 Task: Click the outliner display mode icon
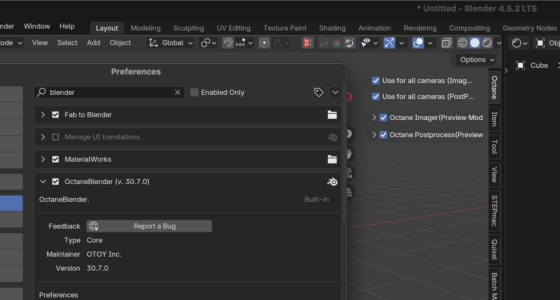click(x=519, y=43)
